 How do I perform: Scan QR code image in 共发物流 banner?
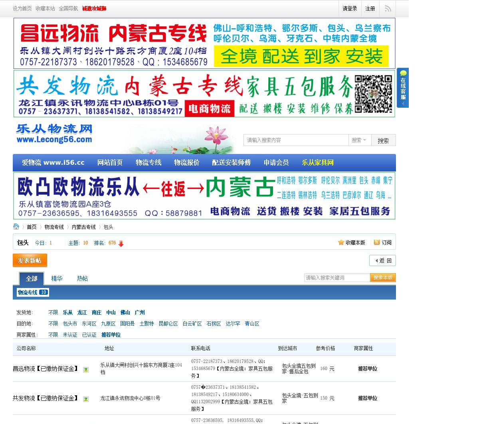click(x=374, y=94)
